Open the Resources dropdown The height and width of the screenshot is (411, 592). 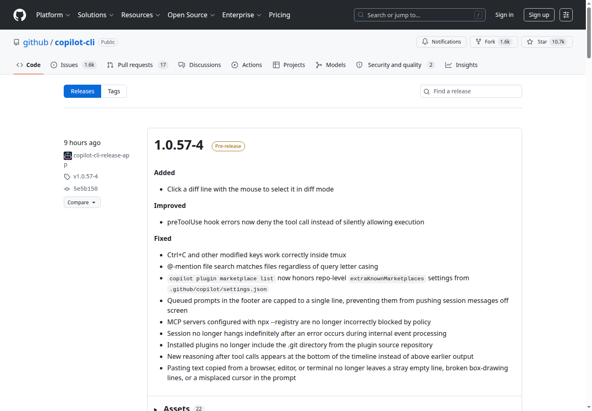pos(141,15)
